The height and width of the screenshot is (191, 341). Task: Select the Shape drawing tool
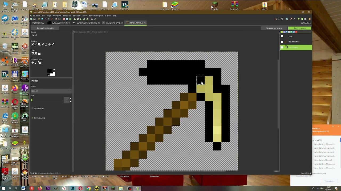coord(39,44)
